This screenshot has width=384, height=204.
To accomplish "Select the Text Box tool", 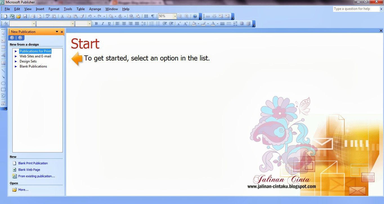I will click(x=3, y=41).
